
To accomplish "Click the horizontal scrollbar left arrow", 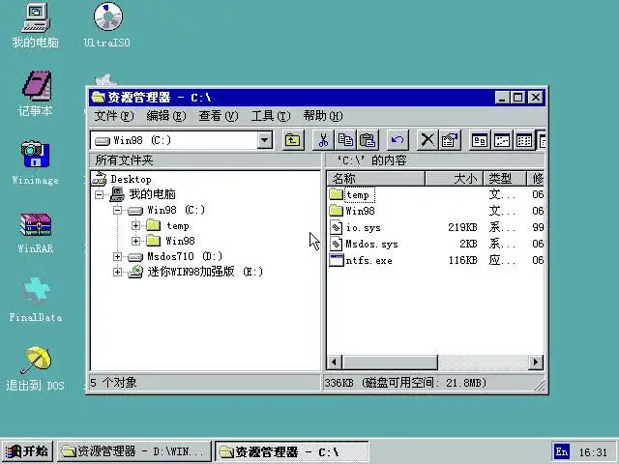I will click(x=334, y=362).
